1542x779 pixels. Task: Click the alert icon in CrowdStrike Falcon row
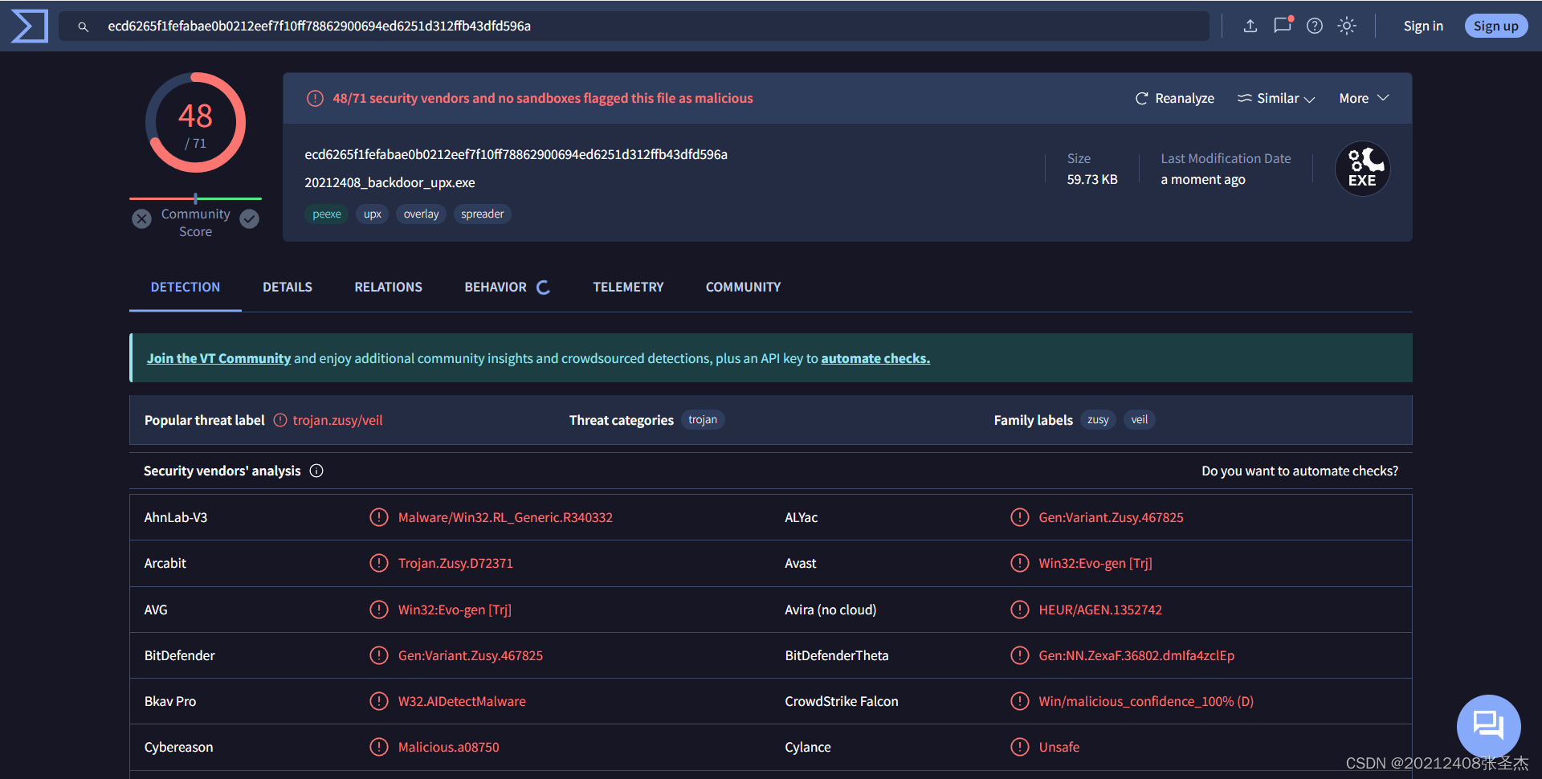coord(1020,701)
